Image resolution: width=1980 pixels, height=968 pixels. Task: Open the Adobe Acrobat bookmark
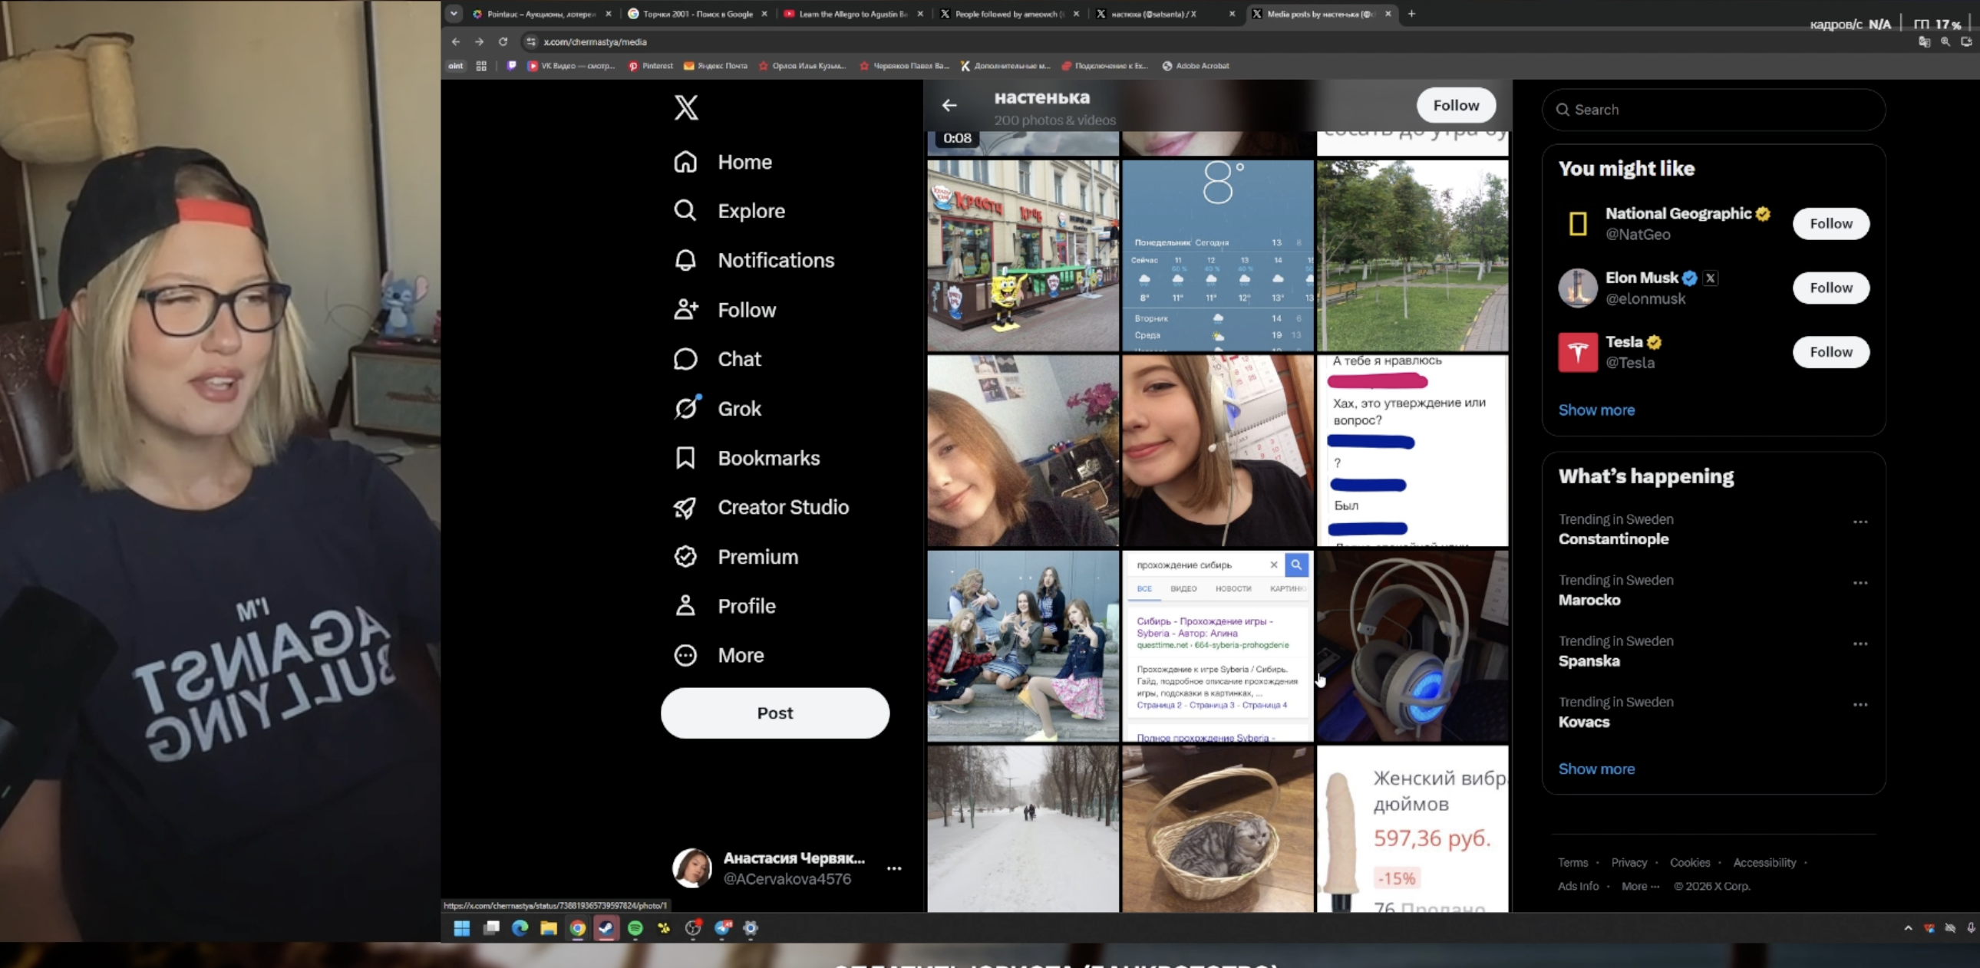[1195, 66]
